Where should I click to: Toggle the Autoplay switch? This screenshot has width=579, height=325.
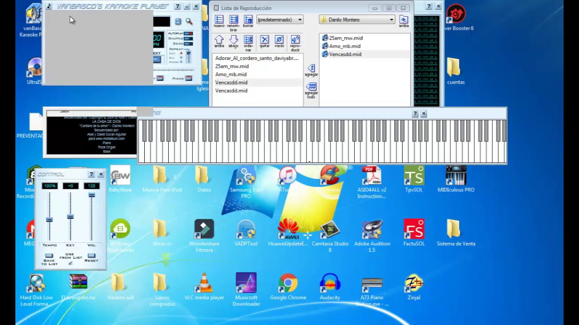(x=188, y=33)
